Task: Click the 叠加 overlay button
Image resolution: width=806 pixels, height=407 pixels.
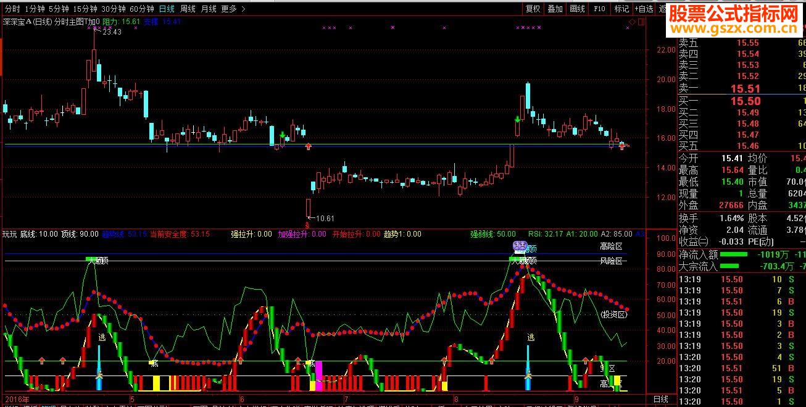Action: [555, 9]
